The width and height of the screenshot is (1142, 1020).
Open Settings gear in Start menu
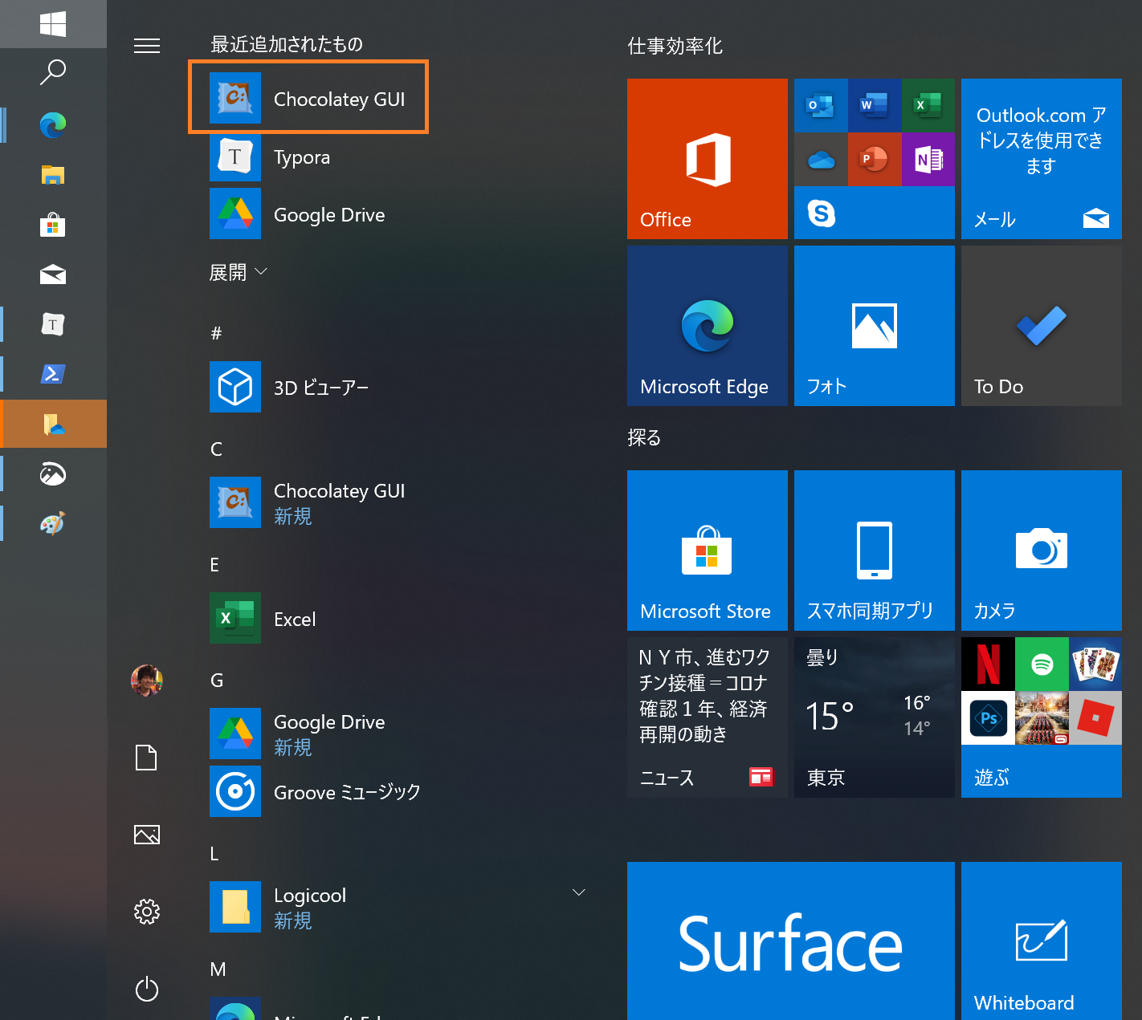click(147, 912)
